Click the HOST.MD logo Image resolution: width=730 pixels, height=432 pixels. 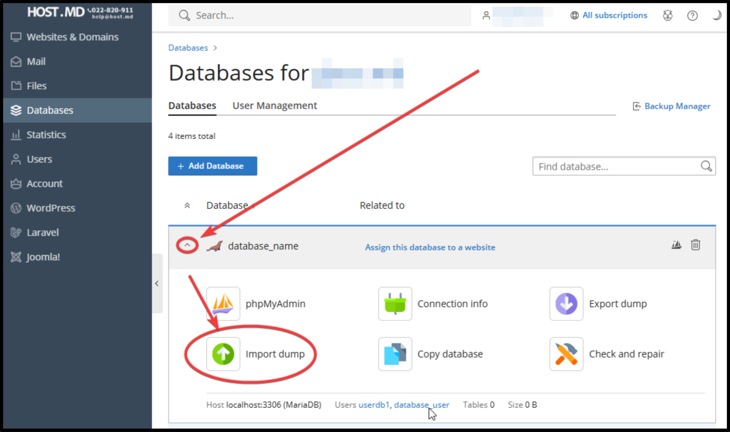point(80,13)
